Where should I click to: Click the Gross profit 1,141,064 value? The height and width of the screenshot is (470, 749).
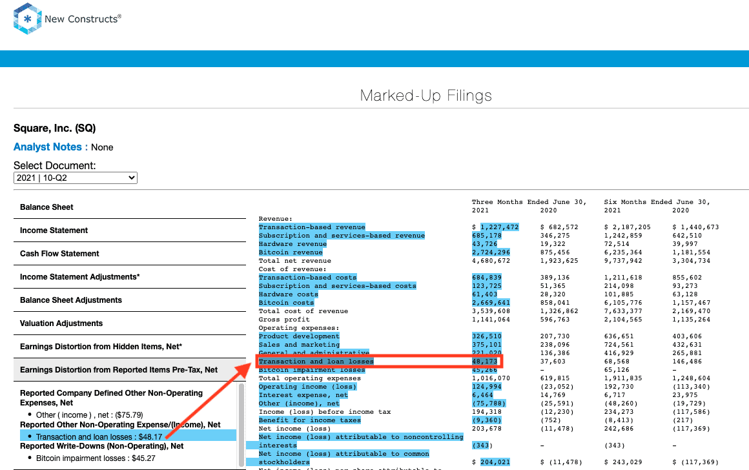491,320
